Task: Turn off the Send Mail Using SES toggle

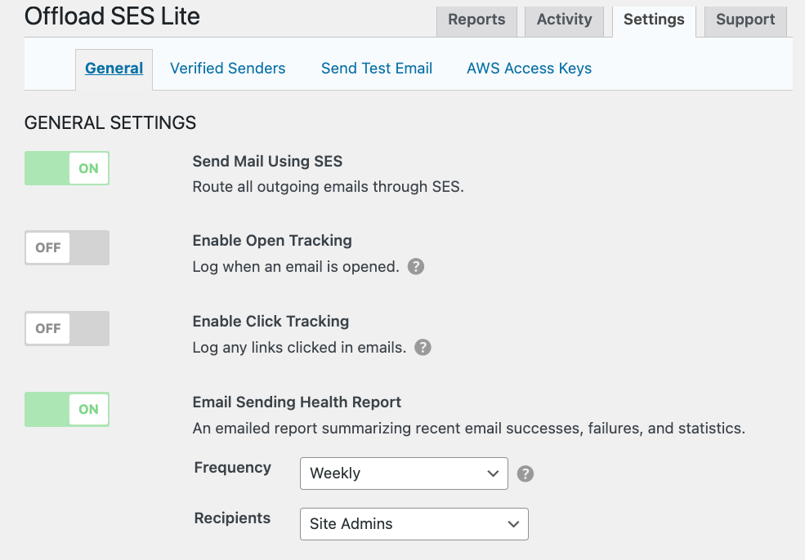Action: click(67, 168)
